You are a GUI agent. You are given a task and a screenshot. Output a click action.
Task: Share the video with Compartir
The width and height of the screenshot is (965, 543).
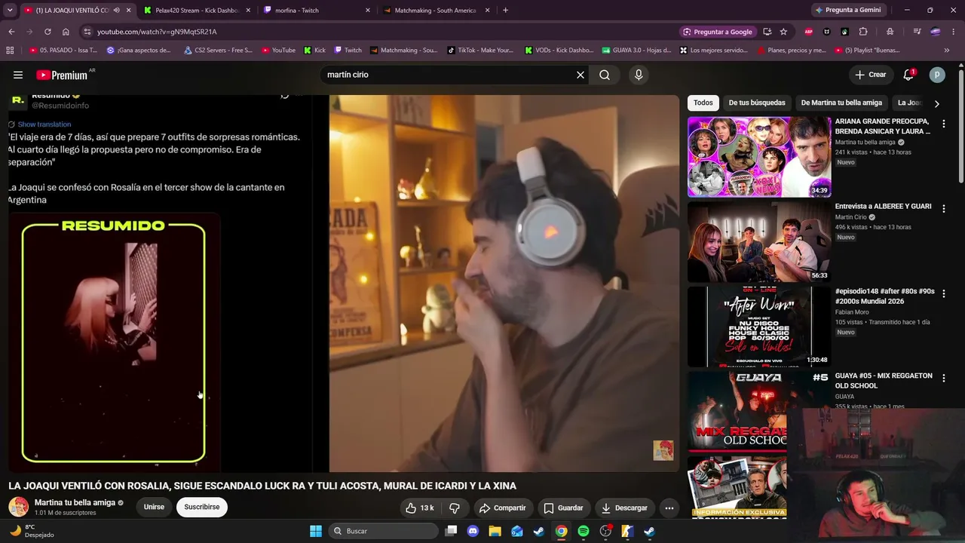[x=502, y=508]
